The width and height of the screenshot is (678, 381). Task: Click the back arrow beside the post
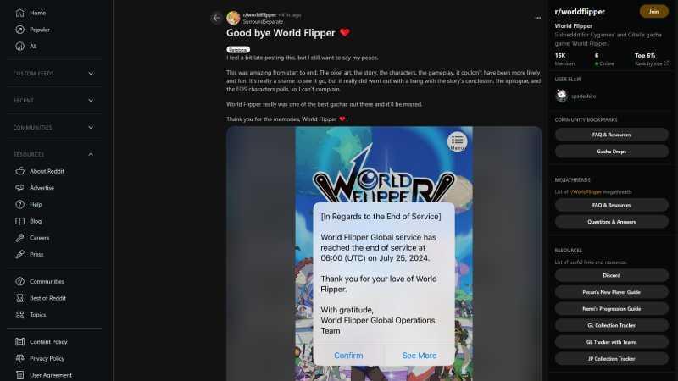tap(216, 18)
